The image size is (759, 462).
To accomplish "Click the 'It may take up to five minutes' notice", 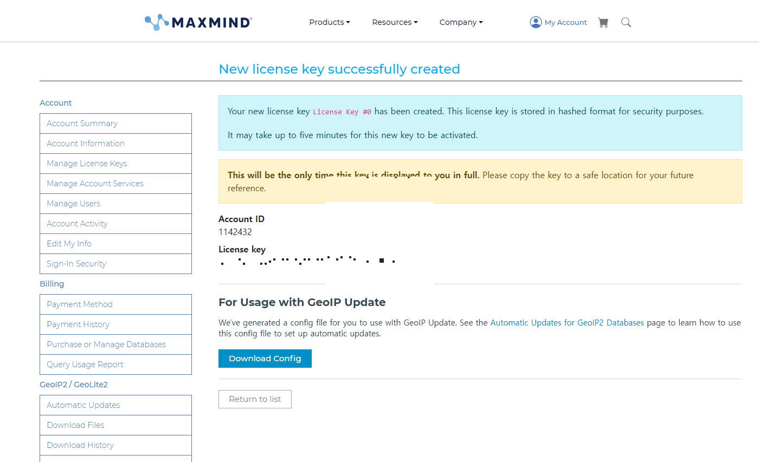I will point(353,135).
